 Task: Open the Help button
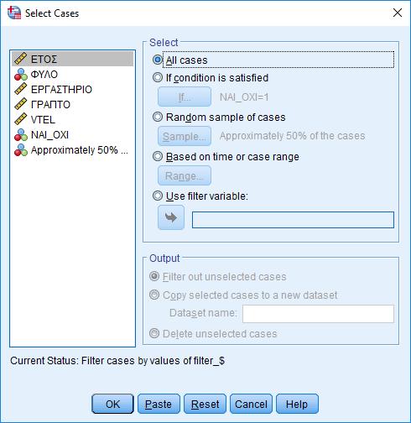point(297,404)
